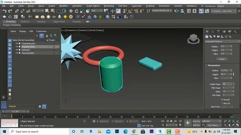Screen dimensions: 241x135
Task: Click the Undo arrow in the main toolbar
Action: pos(5,11)
